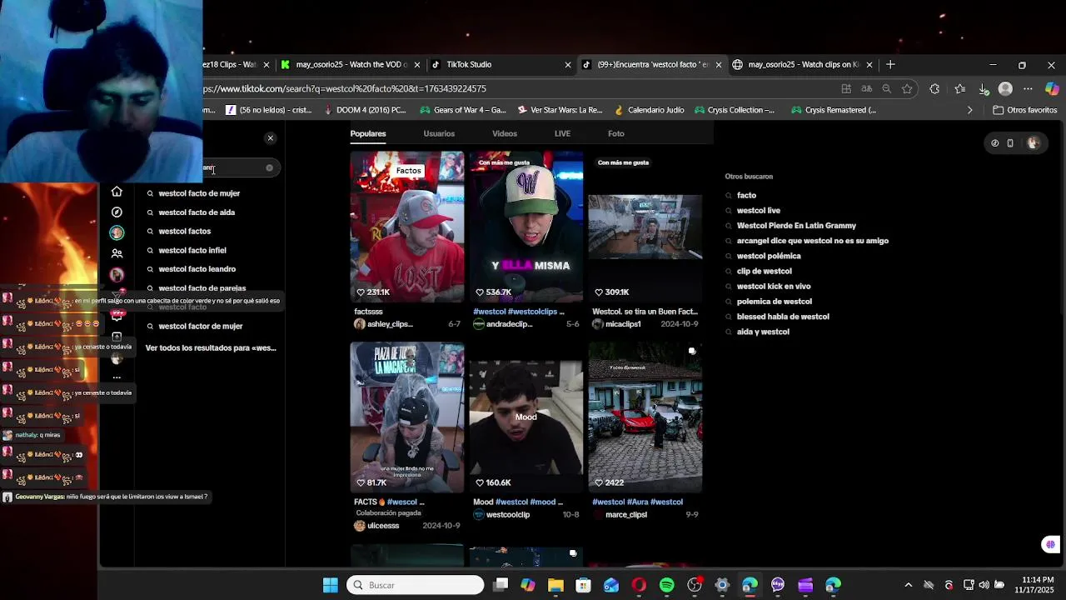Screen dimensions: 1066x600
Task: Open the browser Extensions puzzle icon
Action: click(x=934, y=89)
